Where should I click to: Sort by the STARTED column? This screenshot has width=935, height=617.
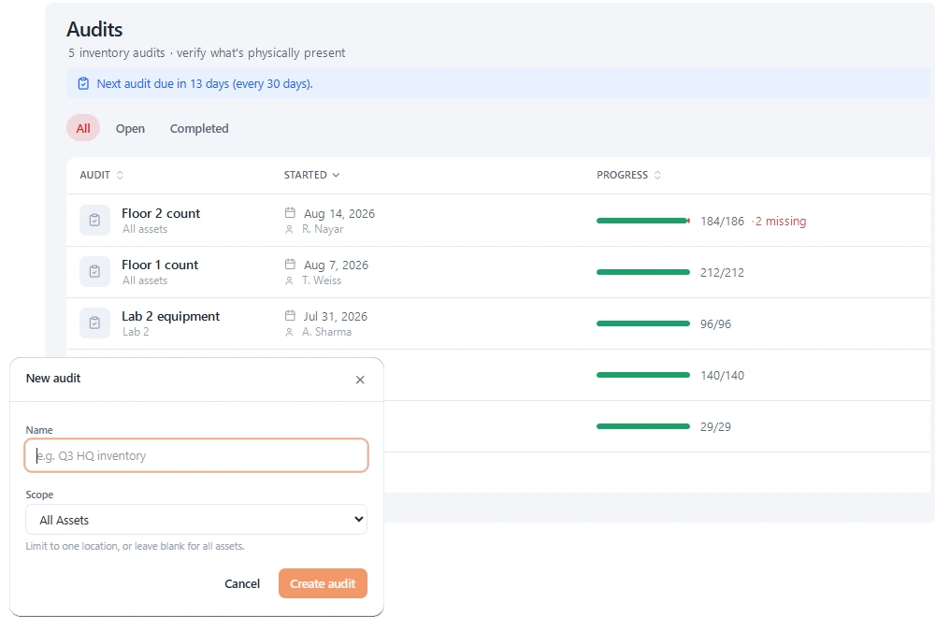tap(312, 175)
